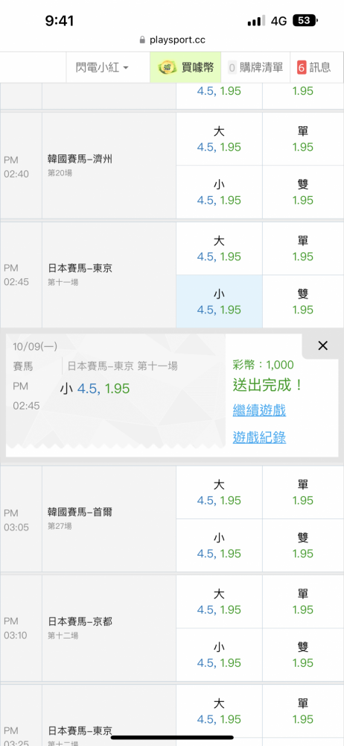Select 小 for 韓國賽馬-濟州 第20場
Image resolution: width=344 pixels, height=746 pixels.
[x=219, y=192]
